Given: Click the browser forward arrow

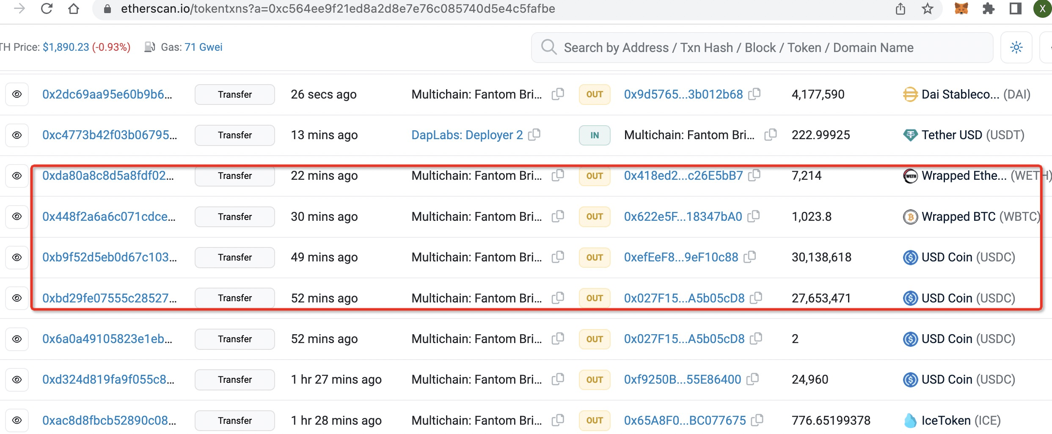Looking at the screenshot, I should (19, 8).
